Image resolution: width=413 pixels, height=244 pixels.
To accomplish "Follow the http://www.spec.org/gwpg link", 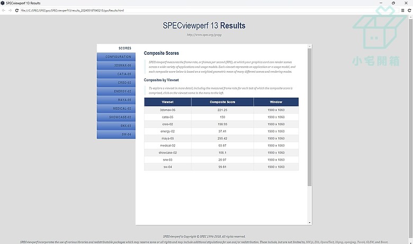I will click(x=204, y=34).
